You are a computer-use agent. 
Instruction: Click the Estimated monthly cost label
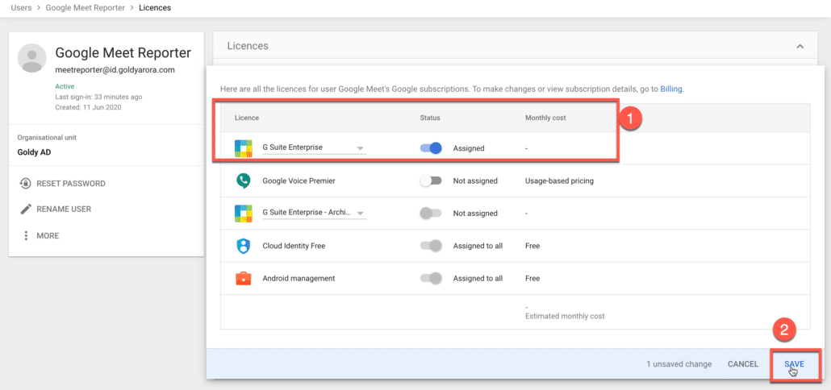(565, 316)
